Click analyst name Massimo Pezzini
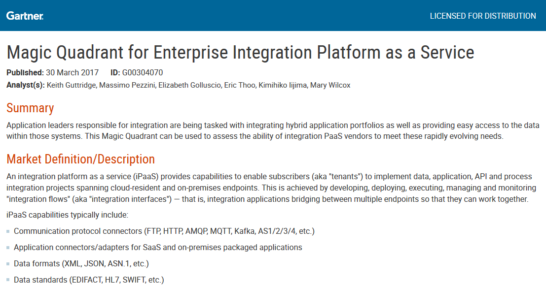The image size is (546, 287). pyautogui.click(x=127, y=85)
